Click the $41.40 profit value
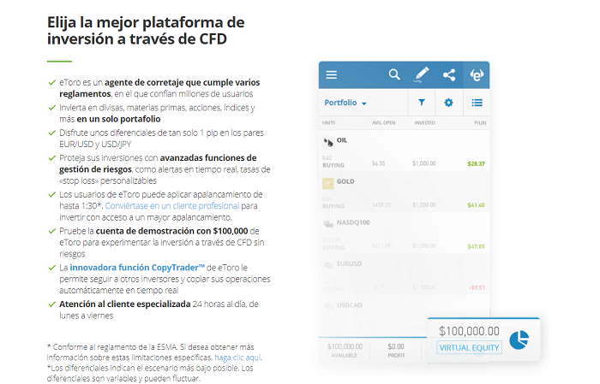The width and height of the screenshot is (600, 384). 476,205
